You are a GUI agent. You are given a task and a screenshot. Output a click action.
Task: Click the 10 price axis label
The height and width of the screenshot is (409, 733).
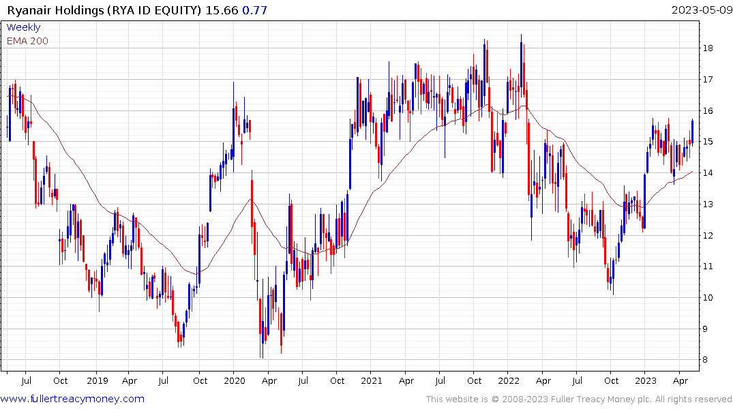tap(708, 298)
